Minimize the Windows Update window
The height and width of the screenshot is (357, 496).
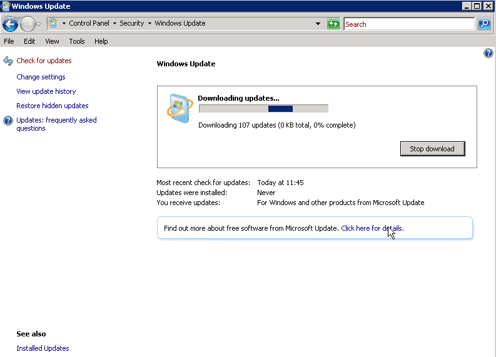pyautogui.click(x=466, y=6)
